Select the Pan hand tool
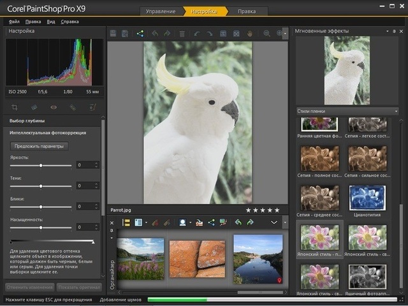Image resolution: width=408 pixels, height=306 pixels. pyautogui.click(x=251, y=33)
